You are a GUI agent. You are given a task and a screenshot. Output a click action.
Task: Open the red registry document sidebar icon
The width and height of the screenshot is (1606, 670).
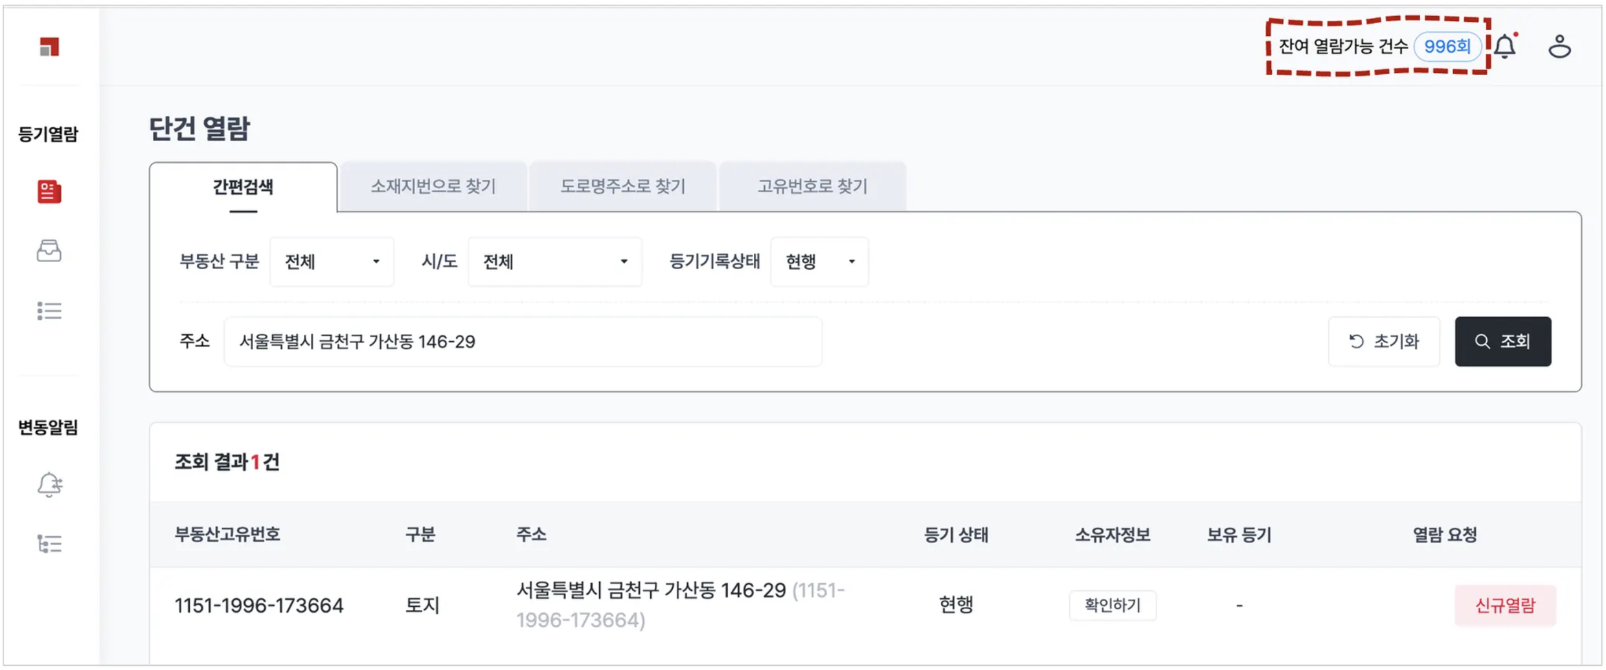49,192
